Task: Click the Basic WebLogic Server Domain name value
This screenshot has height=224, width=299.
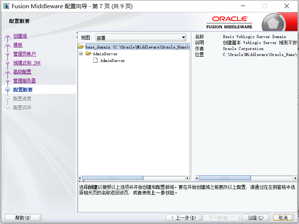Action: pyautogui.click(x=255, y=37)
